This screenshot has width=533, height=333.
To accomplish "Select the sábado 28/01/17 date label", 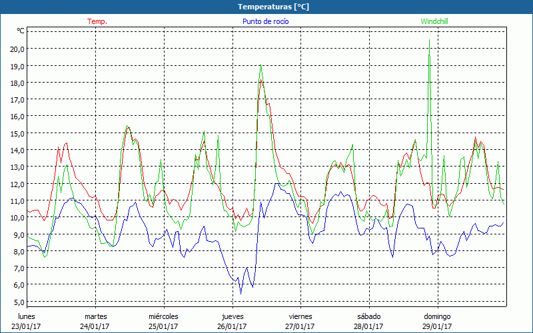I will (x=368, y=321).
